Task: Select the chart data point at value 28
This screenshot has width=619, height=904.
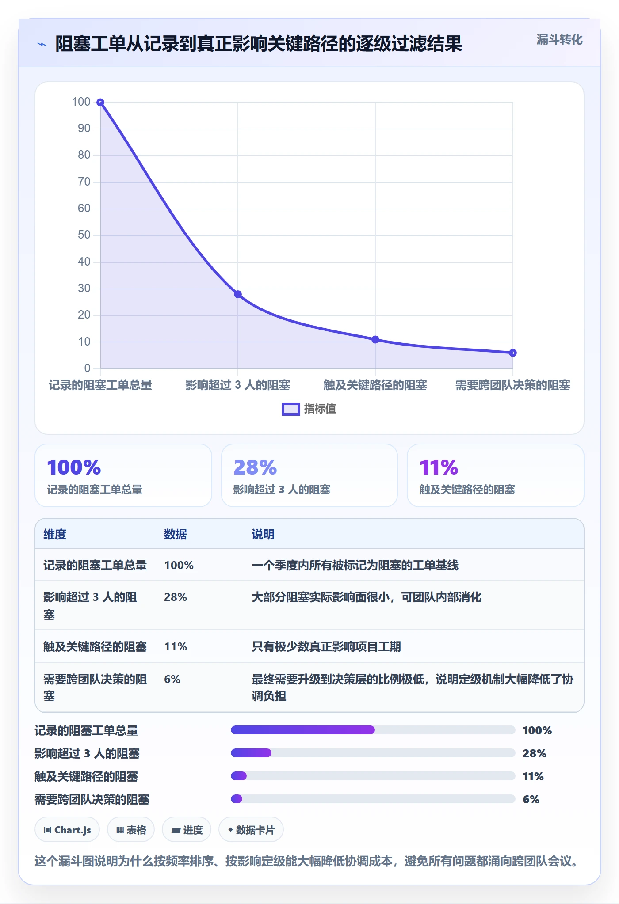Action: 238,294
